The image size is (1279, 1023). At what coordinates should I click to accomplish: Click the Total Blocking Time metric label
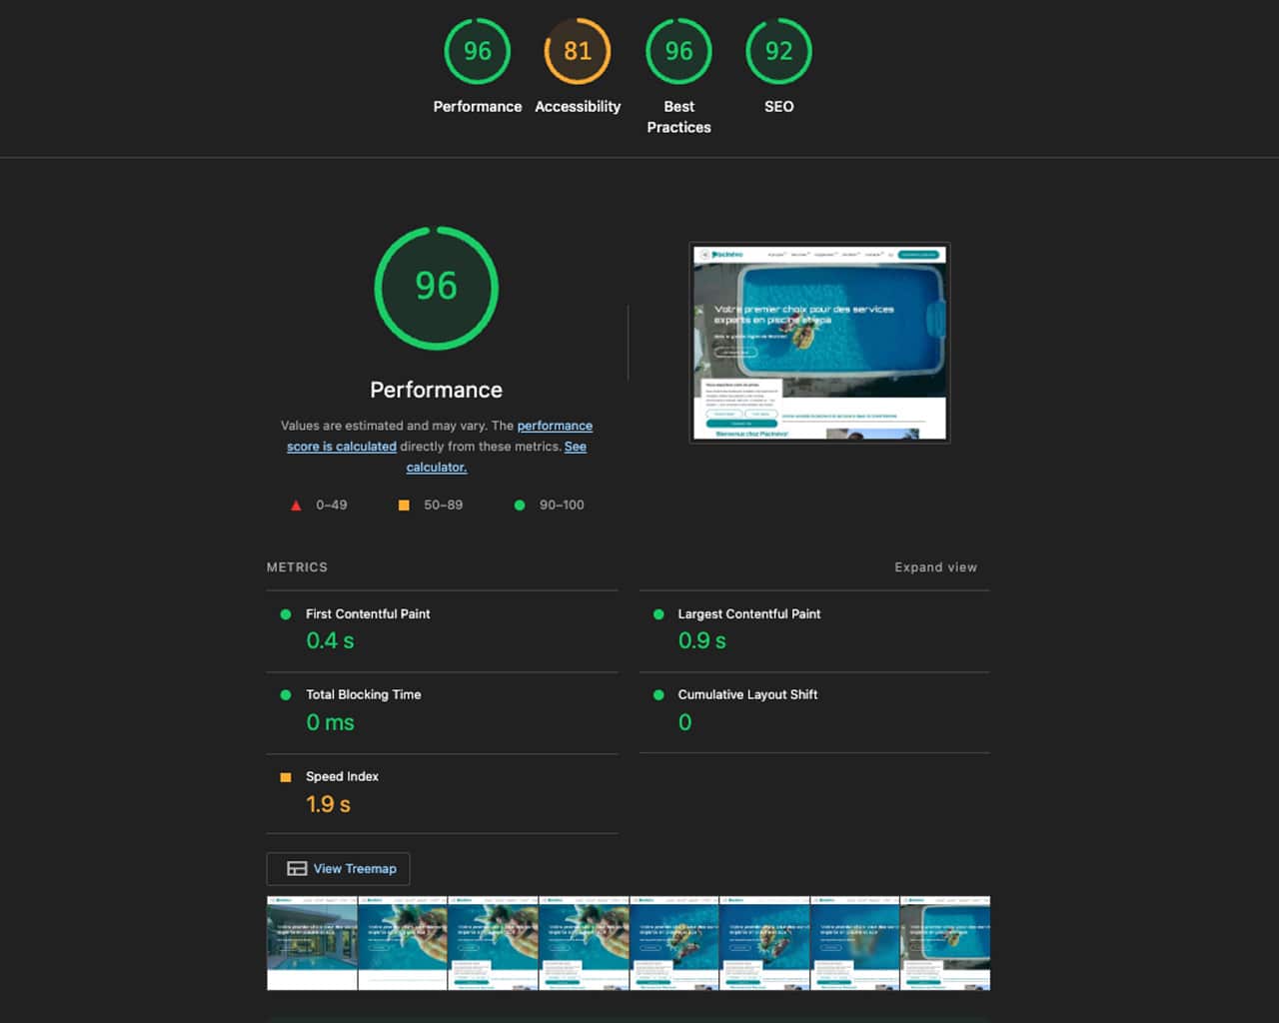tap(363, 695)
